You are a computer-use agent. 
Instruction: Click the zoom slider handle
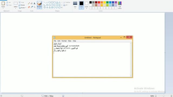click(x=164, y=96)
